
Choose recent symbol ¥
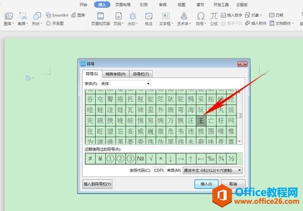[100, 159]
